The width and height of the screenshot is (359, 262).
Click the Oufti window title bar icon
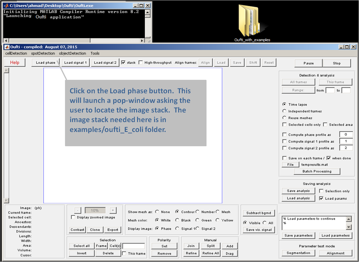(x=7, y=47)
